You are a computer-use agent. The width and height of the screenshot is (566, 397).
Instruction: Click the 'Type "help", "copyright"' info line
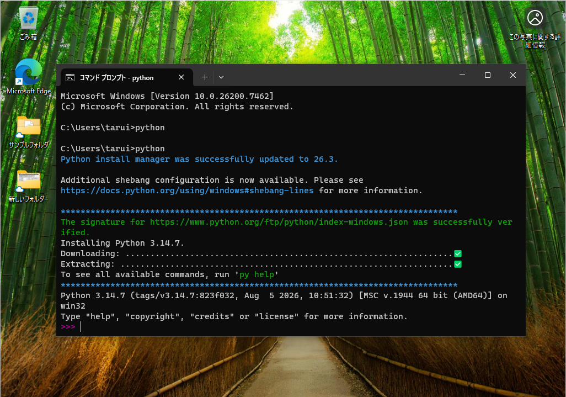(234, 316)
